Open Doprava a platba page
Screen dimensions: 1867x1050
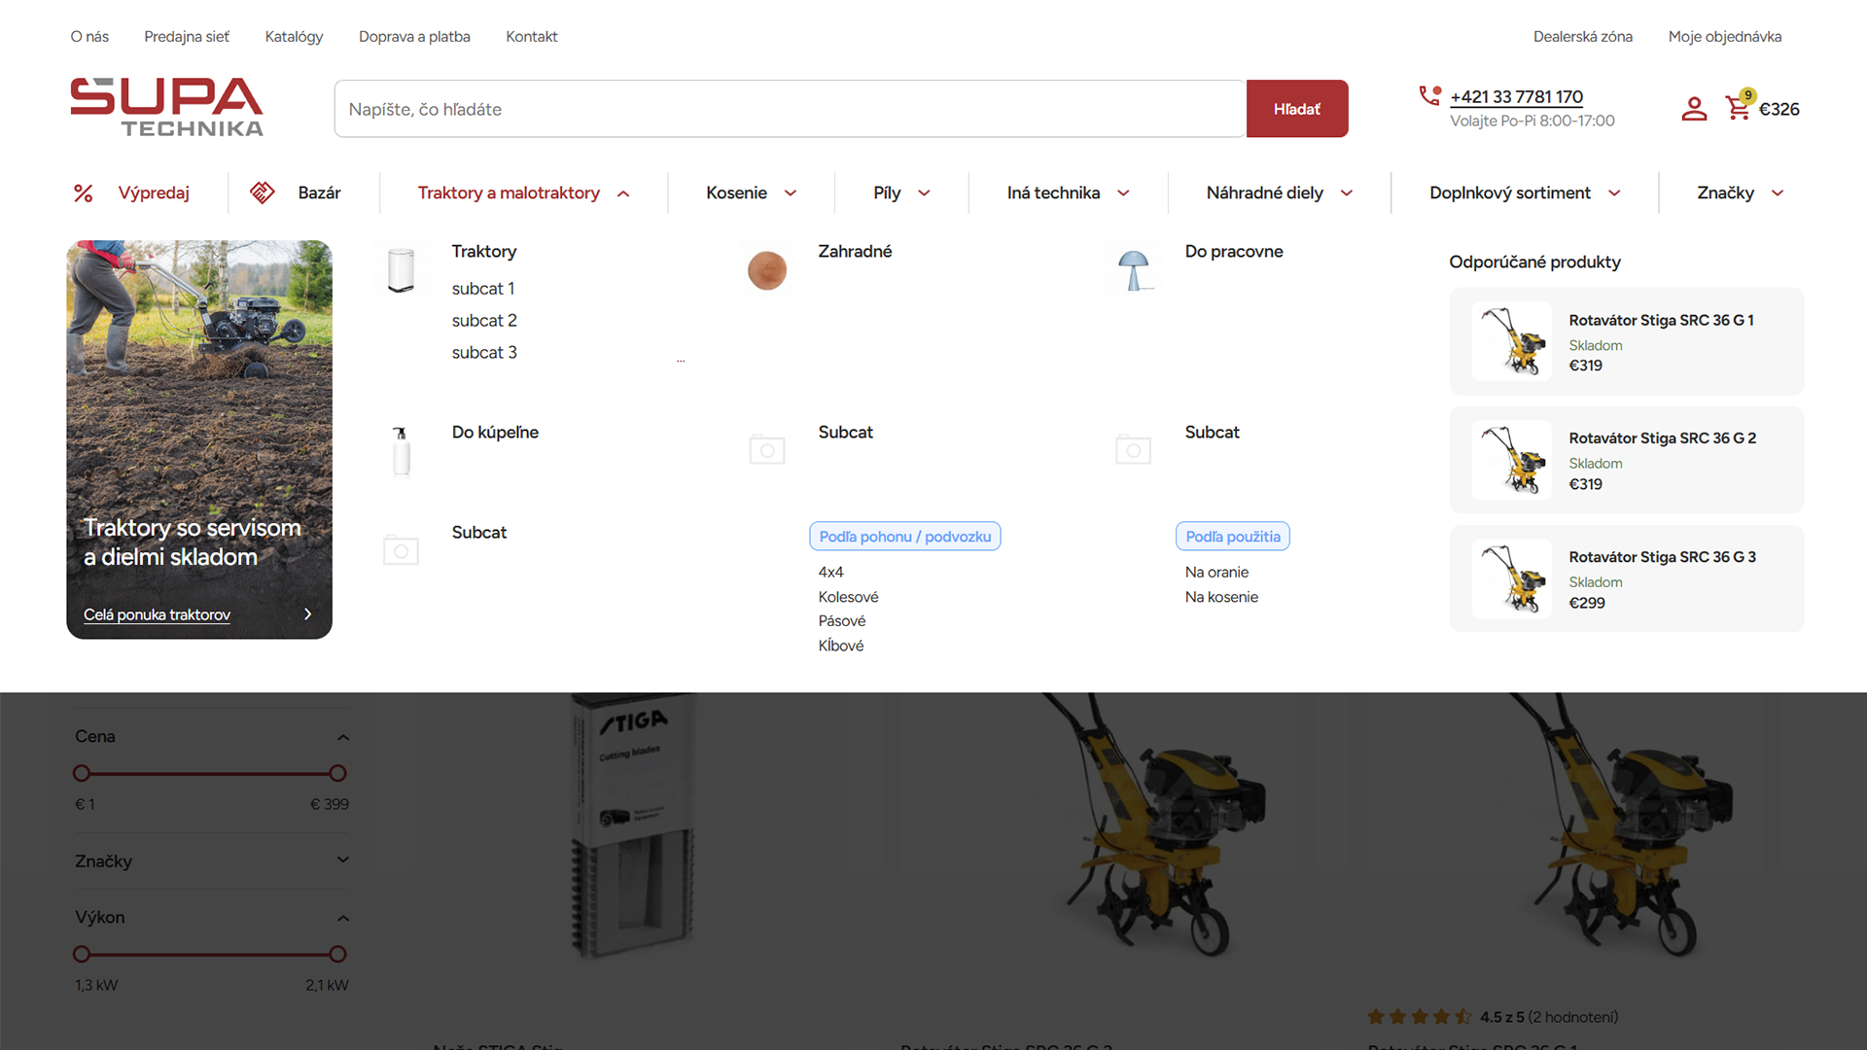(x=414, y=37)
